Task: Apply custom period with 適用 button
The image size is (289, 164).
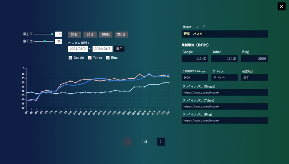Action: tap(119, 49)
